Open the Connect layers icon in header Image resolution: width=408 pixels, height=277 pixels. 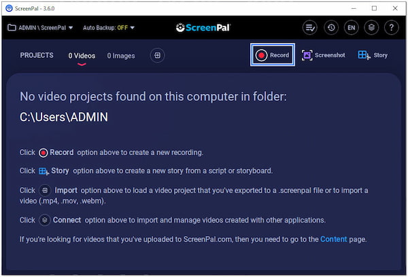[371, 28]
